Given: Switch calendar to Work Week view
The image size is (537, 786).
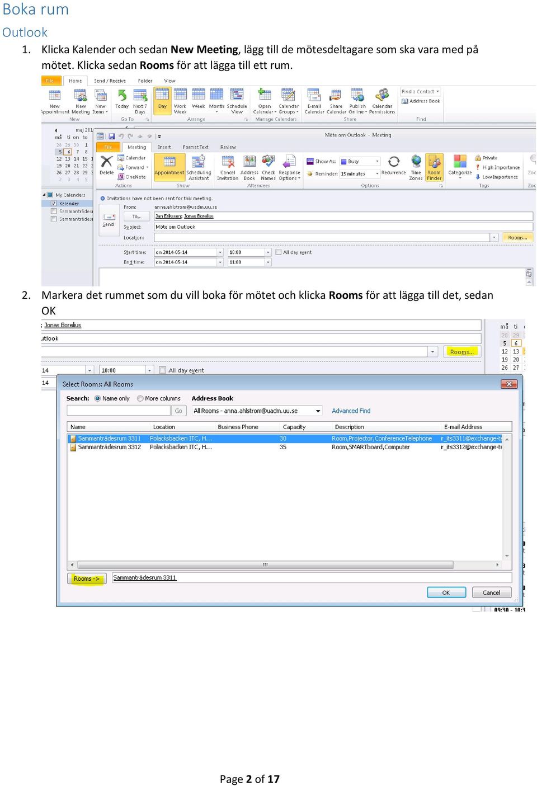Looking at the screenshot, I should (x=180, y=102).
